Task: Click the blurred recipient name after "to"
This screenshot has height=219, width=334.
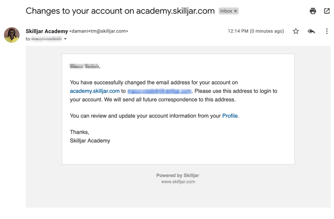Action: [x=47, y=39]
